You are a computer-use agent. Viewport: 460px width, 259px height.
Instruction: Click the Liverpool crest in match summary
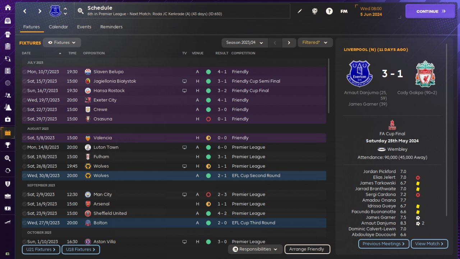pos(425,74)
